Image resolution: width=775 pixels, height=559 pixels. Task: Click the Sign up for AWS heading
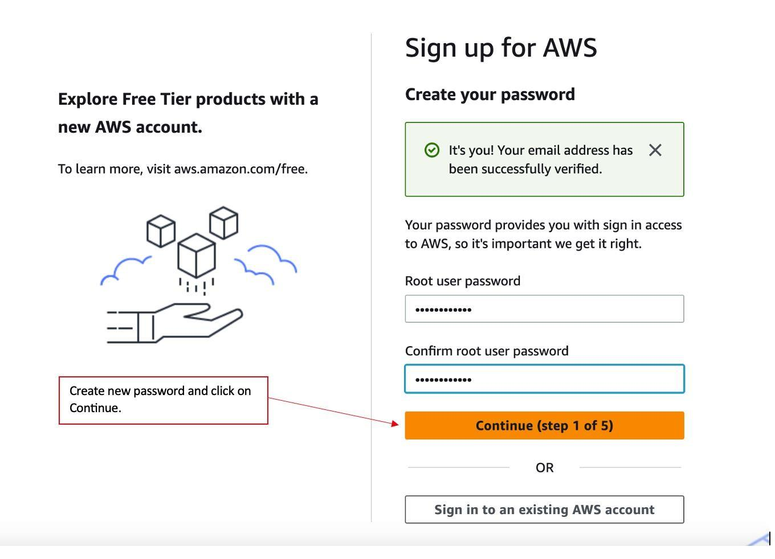click(x=501, y=47)
